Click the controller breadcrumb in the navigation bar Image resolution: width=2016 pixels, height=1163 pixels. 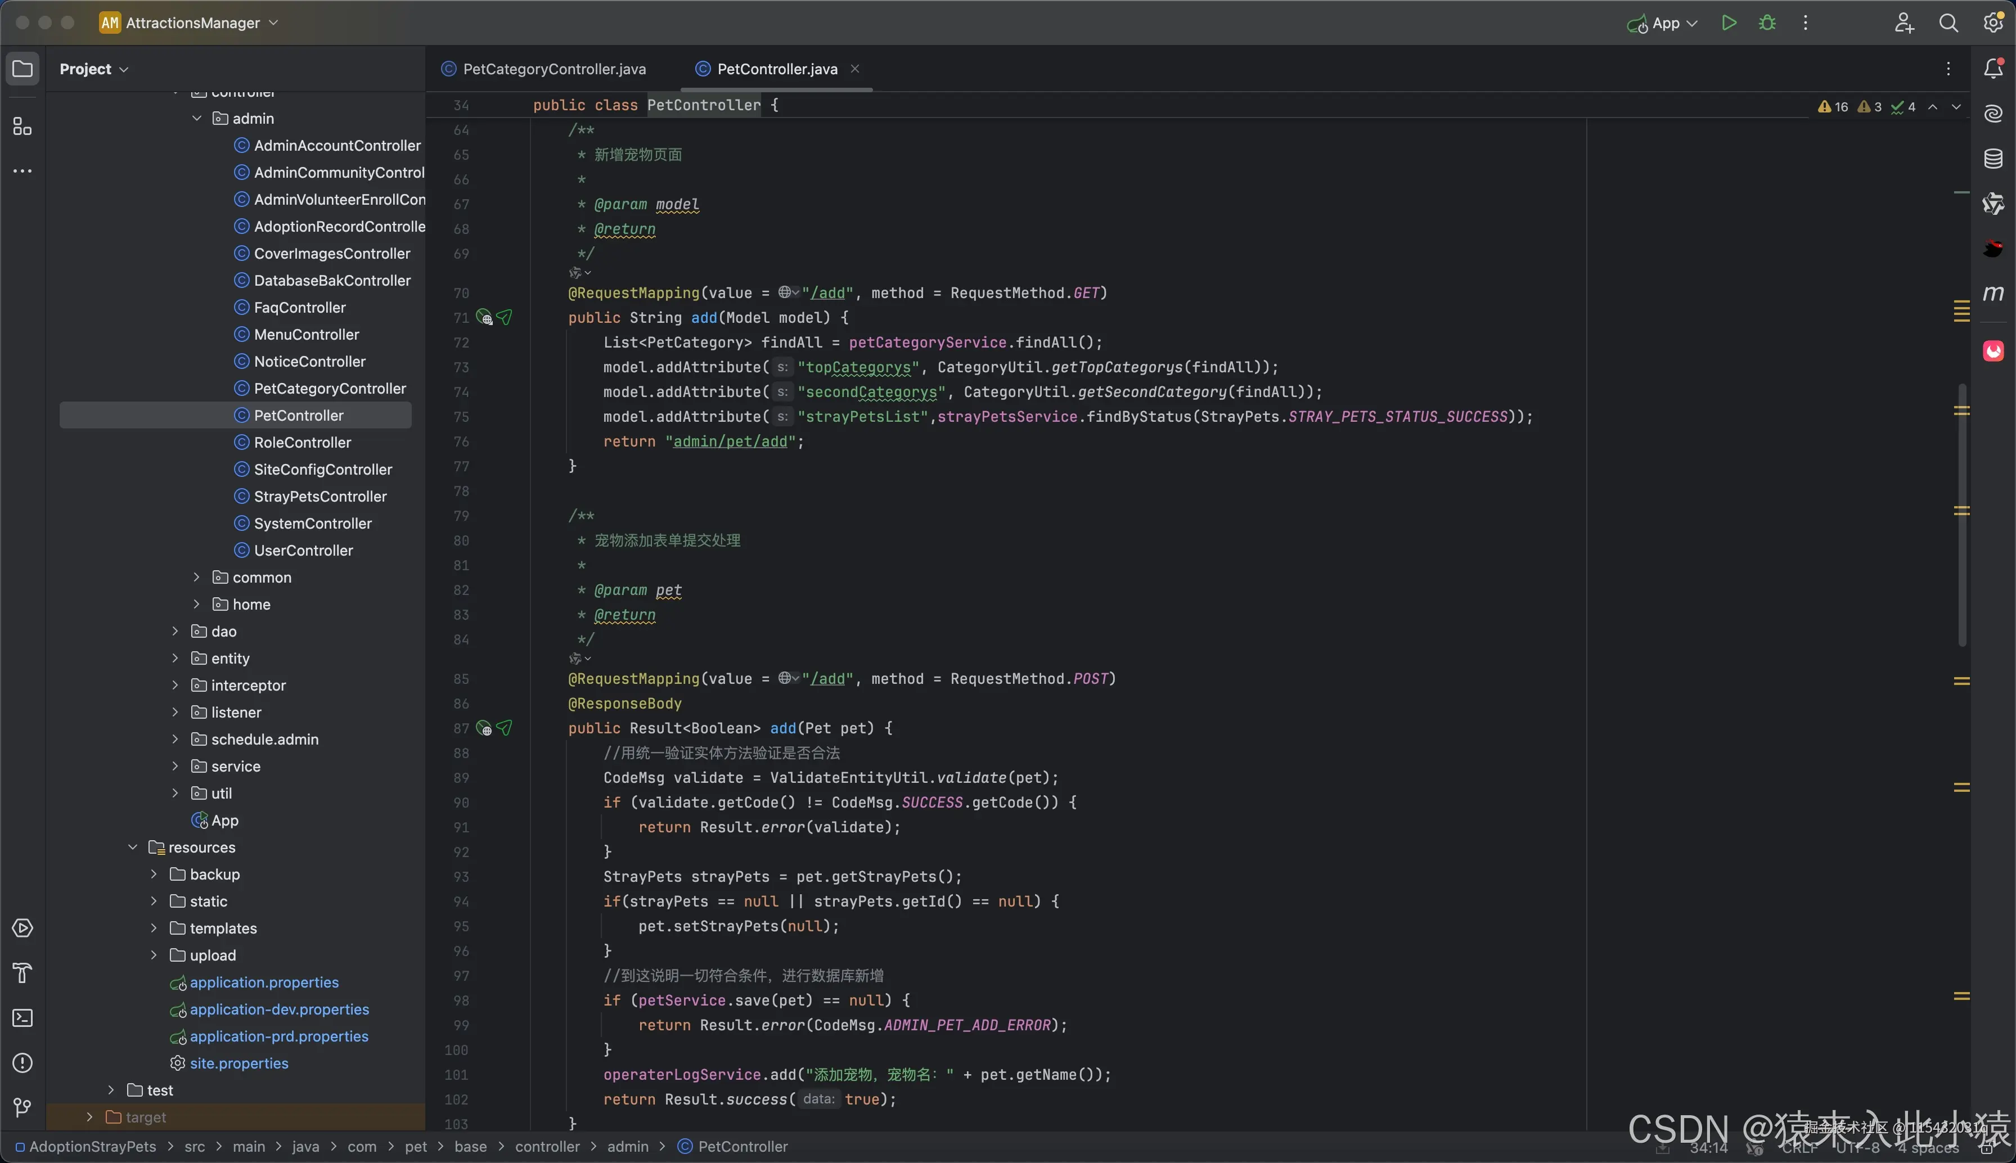pyautogui.click(x=546, y=1146)
